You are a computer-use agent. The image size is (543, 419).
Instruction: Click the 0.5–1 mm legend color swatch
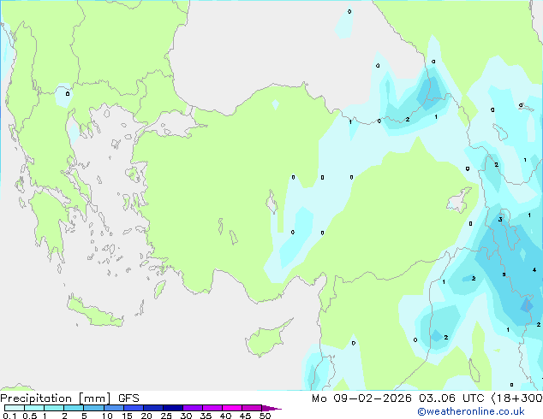tap(34, 408)
